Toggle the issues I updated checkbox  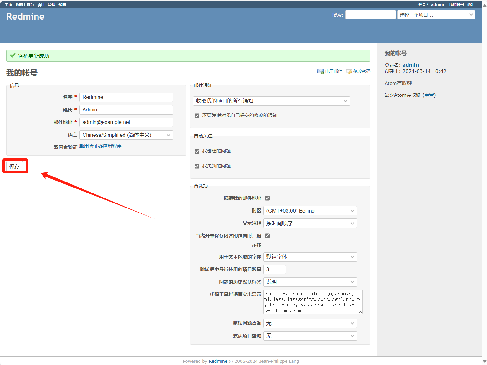197,166
